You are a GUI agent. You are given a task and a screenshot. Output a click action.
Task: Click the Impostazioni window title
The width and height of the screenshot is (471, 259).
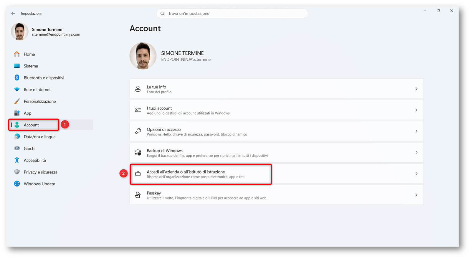31,14
